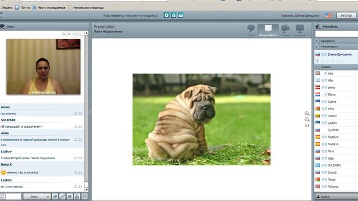Open the Часто посещаемые bookmark
Image resolution: width=358 pixels, height=201 pixels.
(x=49, y=7)
